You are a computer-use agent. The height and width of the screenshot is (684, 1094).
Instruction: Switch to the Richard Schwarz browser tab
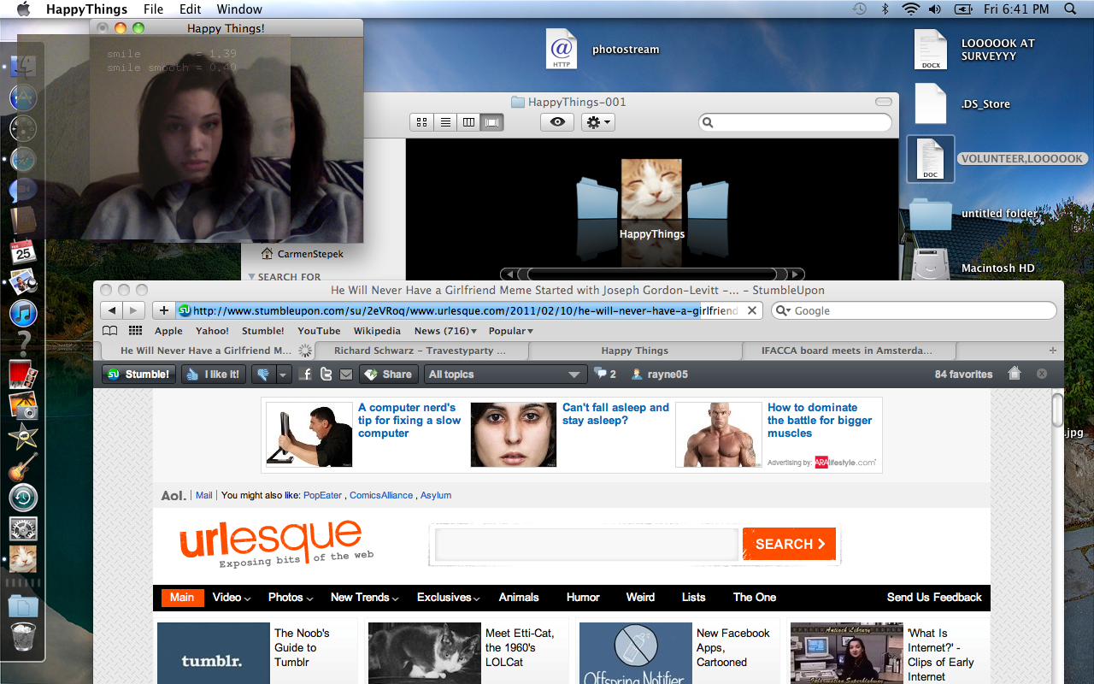pyautogui.click(x=420, y=351)
